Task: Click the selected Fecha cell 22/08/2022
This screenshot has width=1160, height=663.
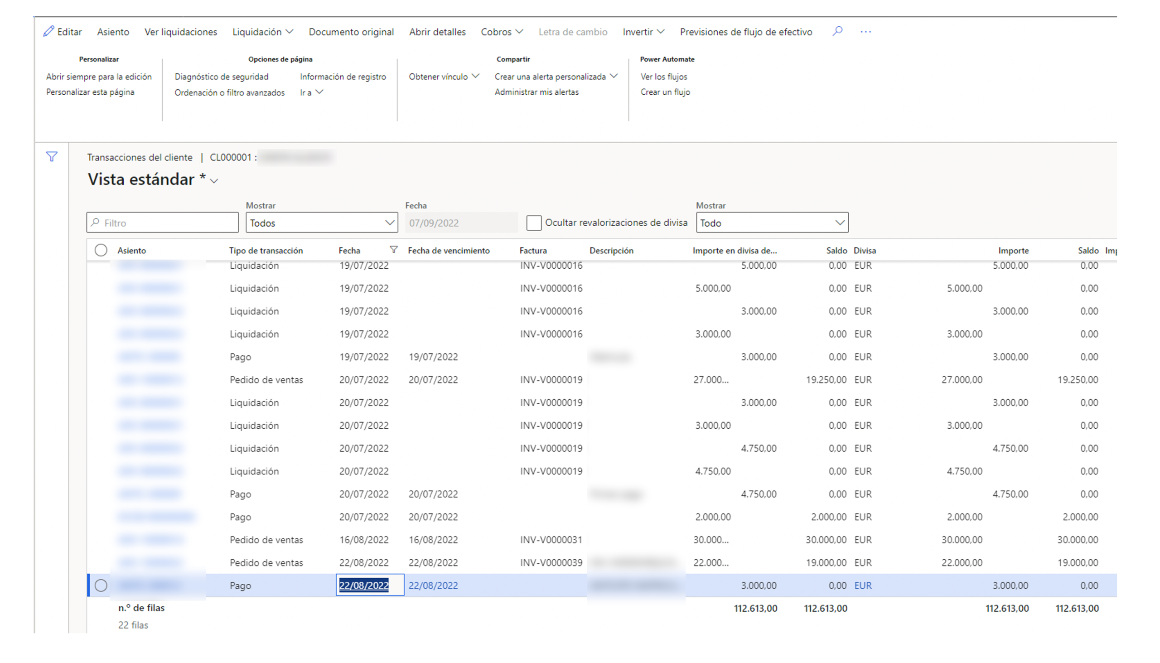Action: tap(370, 585)
